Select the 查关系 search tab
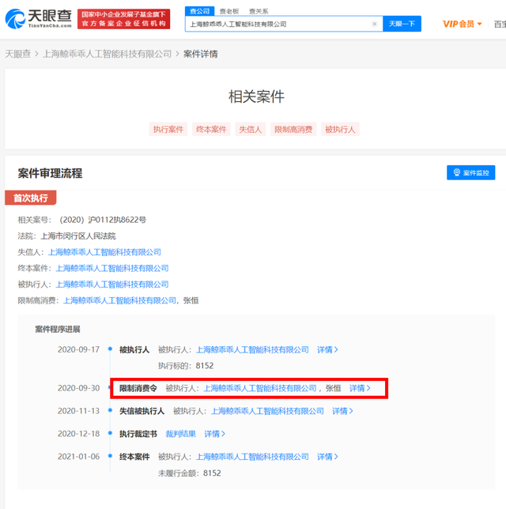This screenshot has height=509, width=506. 259,11
